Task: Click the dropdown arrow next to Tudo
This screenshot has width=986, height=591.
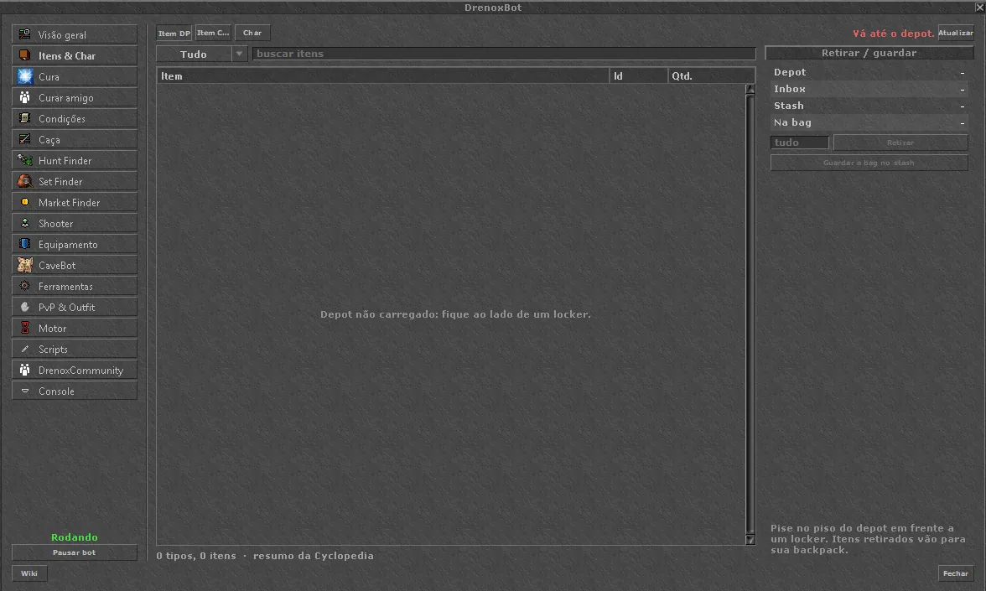Action: (x=239, y=54)
